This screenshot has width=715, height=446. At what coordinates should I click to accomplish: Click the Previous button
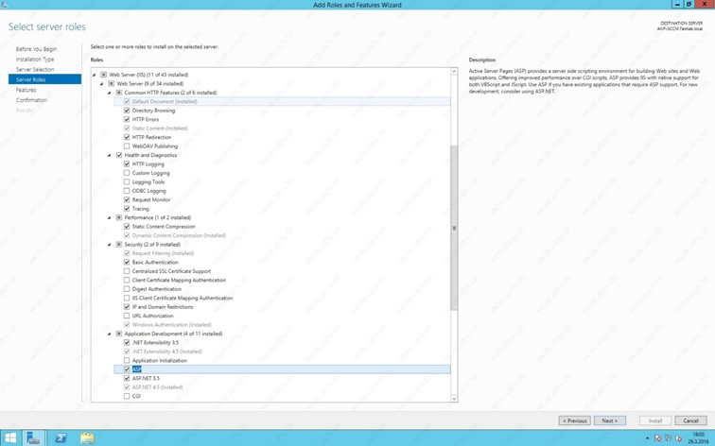click(x=575, y=420)
